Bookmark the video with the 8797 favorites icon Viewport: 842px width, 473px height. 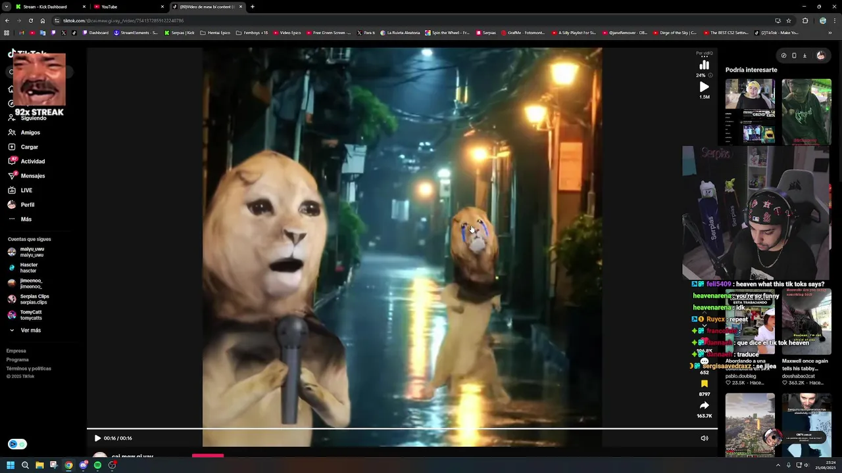[705, 384]
